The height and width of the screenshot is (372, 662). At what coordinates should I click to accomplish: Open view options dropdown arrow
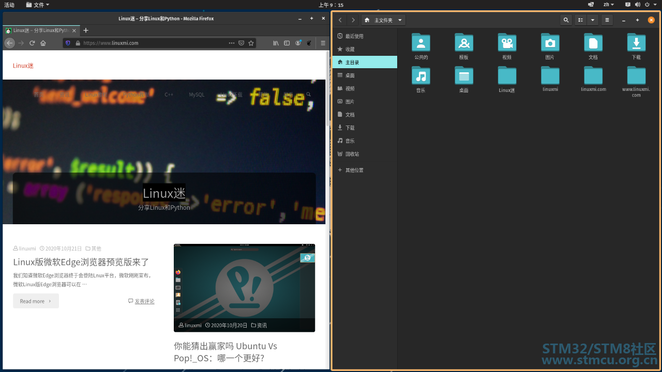[x=593, y=20]
